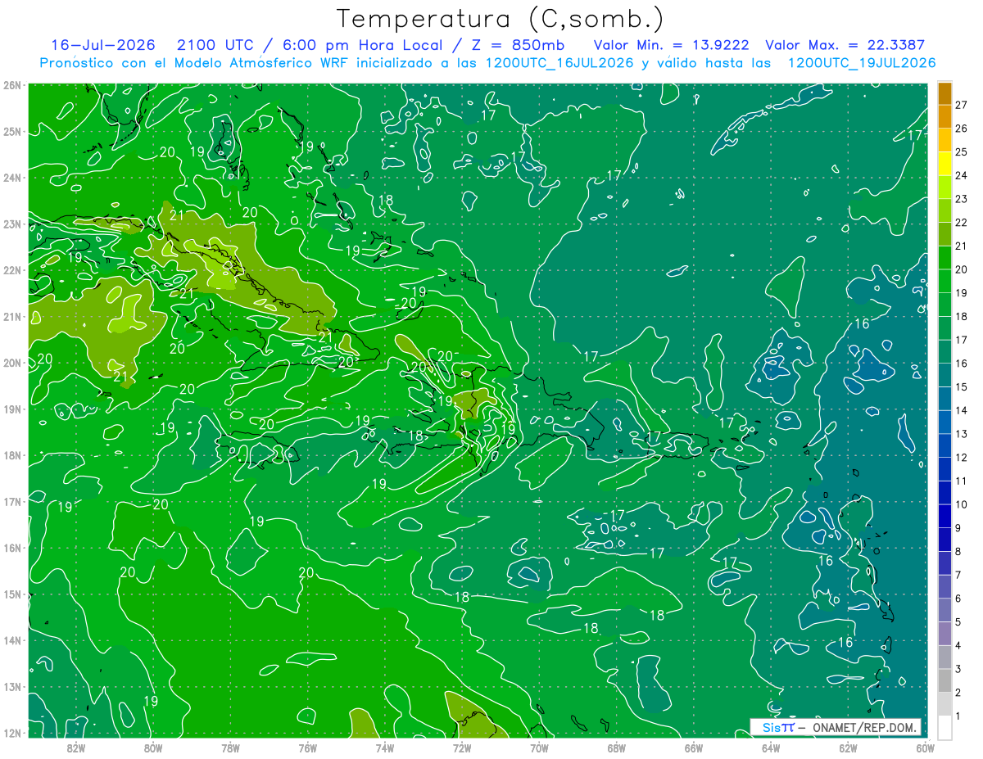The image size is (983, 759).
Task: Click the Valor Min. = 13.9222 readout
Action: point(672,46)
